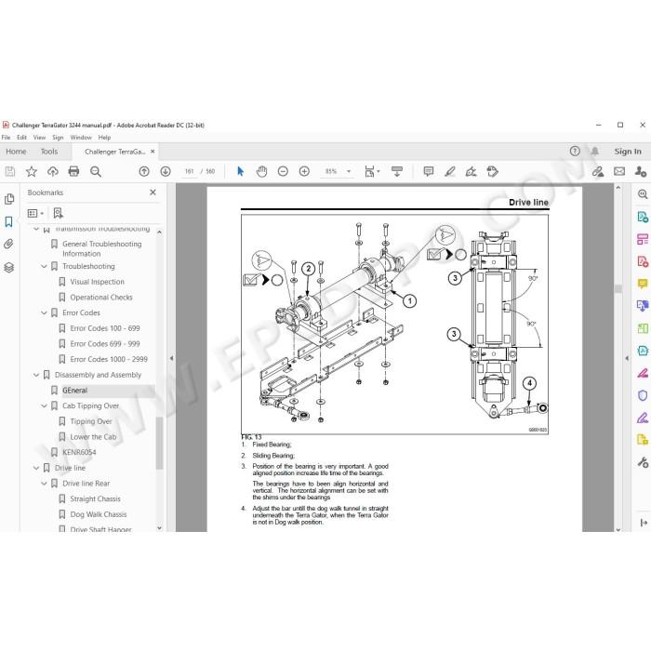
Task: Send file by email icon
Action: tap(619, 171)
